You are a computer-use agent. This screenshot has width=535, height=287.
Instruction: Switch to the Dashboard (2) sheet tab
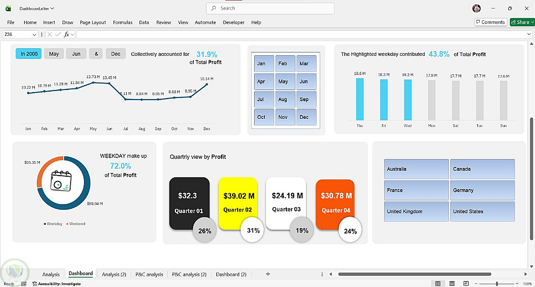231,274
